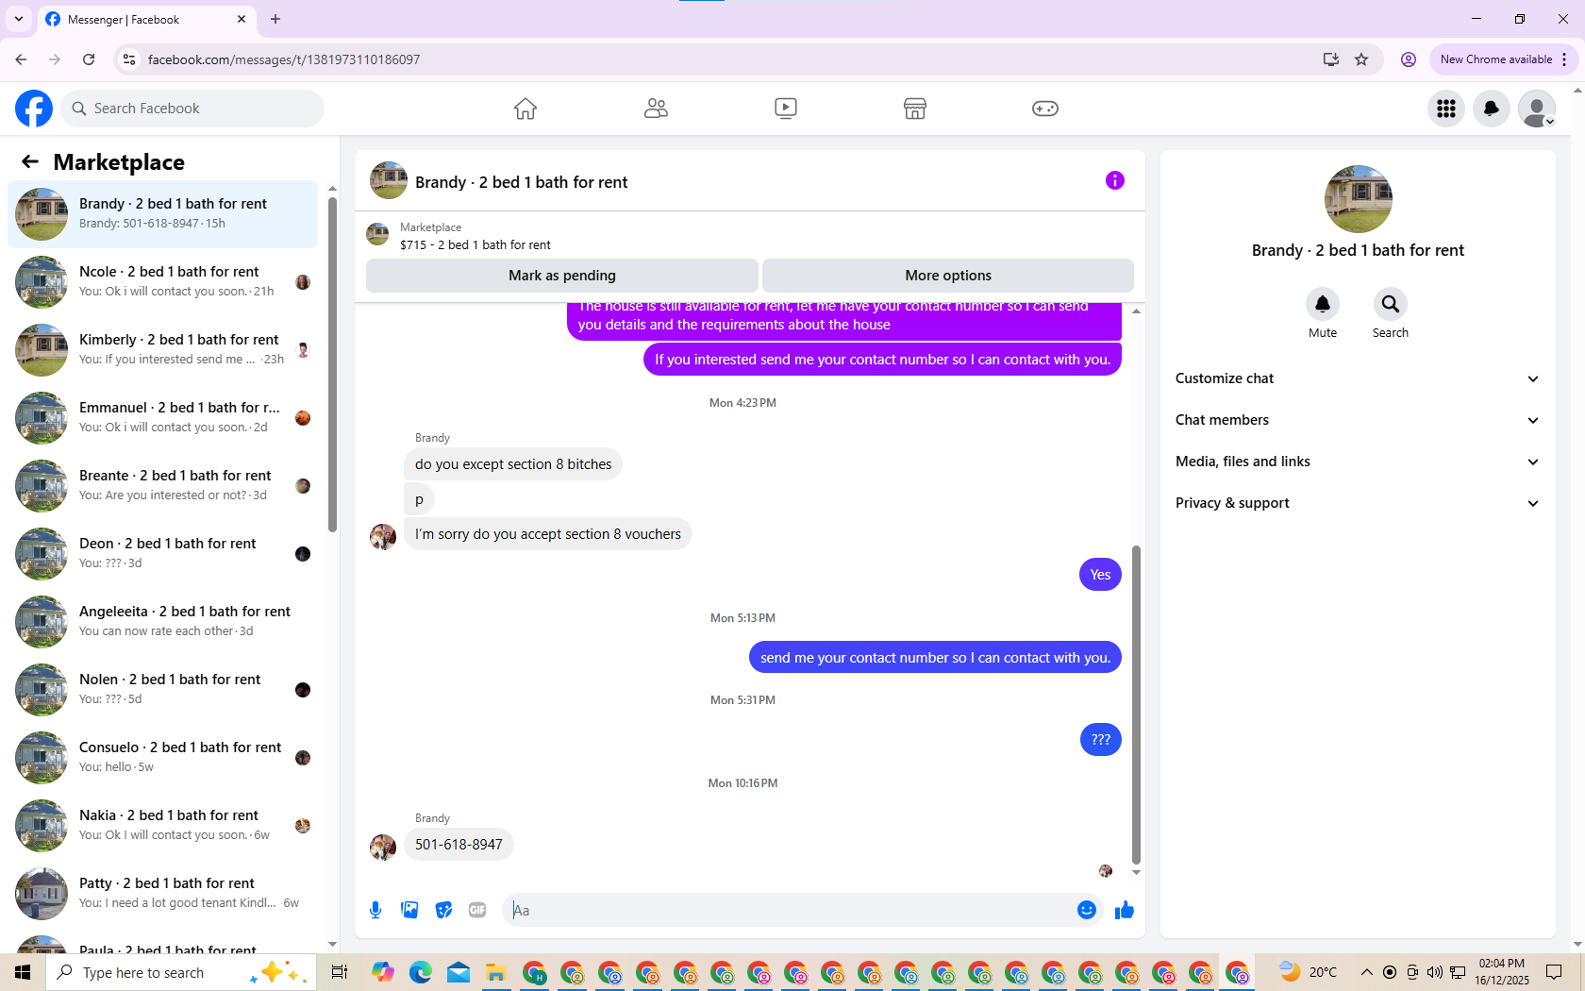Open the Kimberly conversation
The height and width of the screenshot is (991, 1585).
[x=162, y=350]
